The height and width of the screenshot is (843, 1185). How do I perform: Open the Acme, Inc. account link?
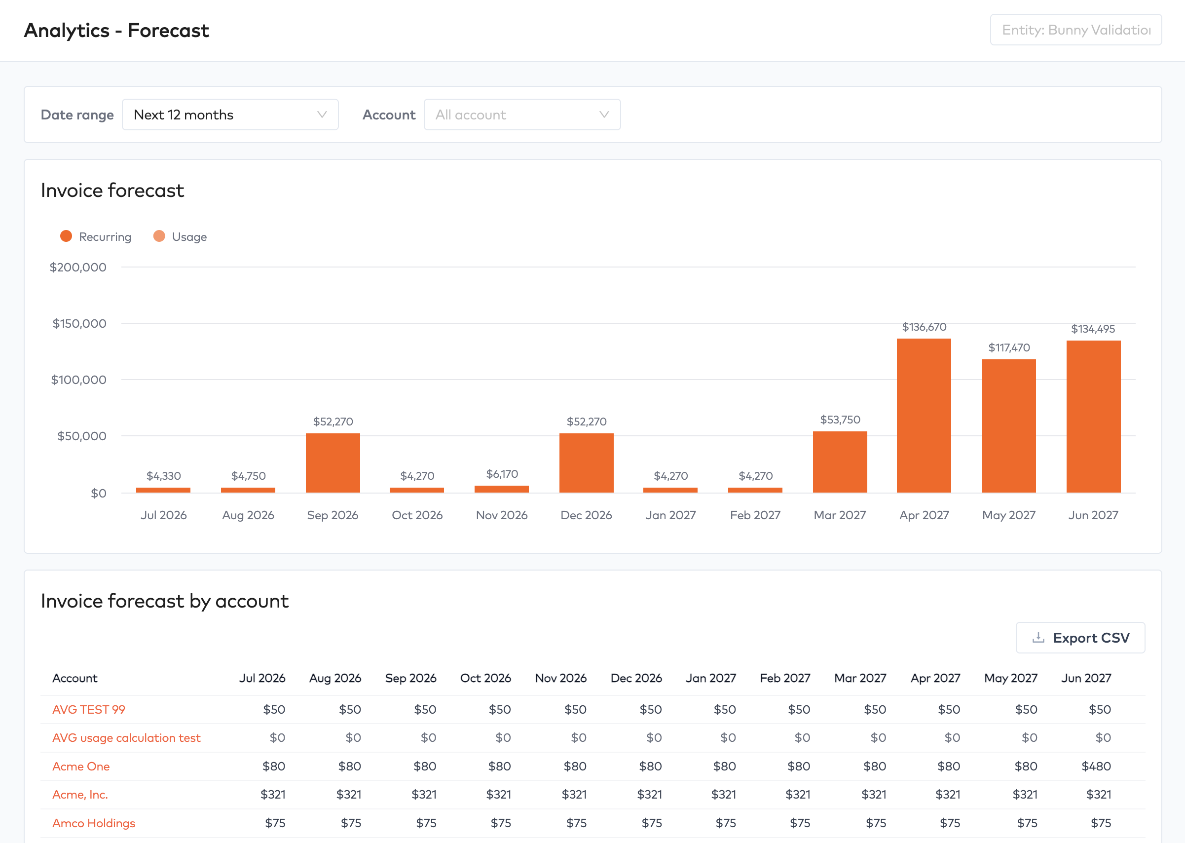(80, 794)
